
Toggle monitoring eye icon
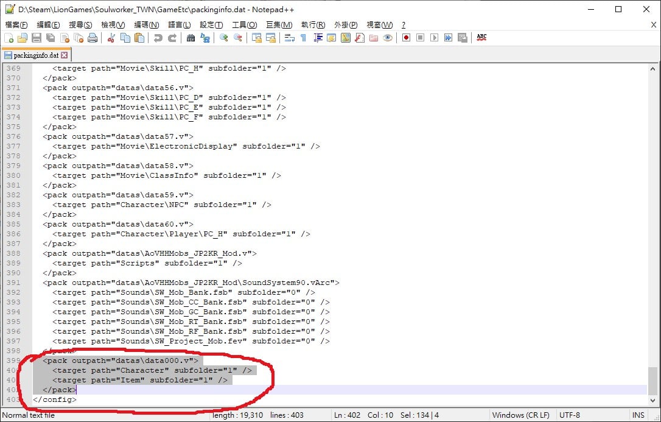(x=388, y=38)
